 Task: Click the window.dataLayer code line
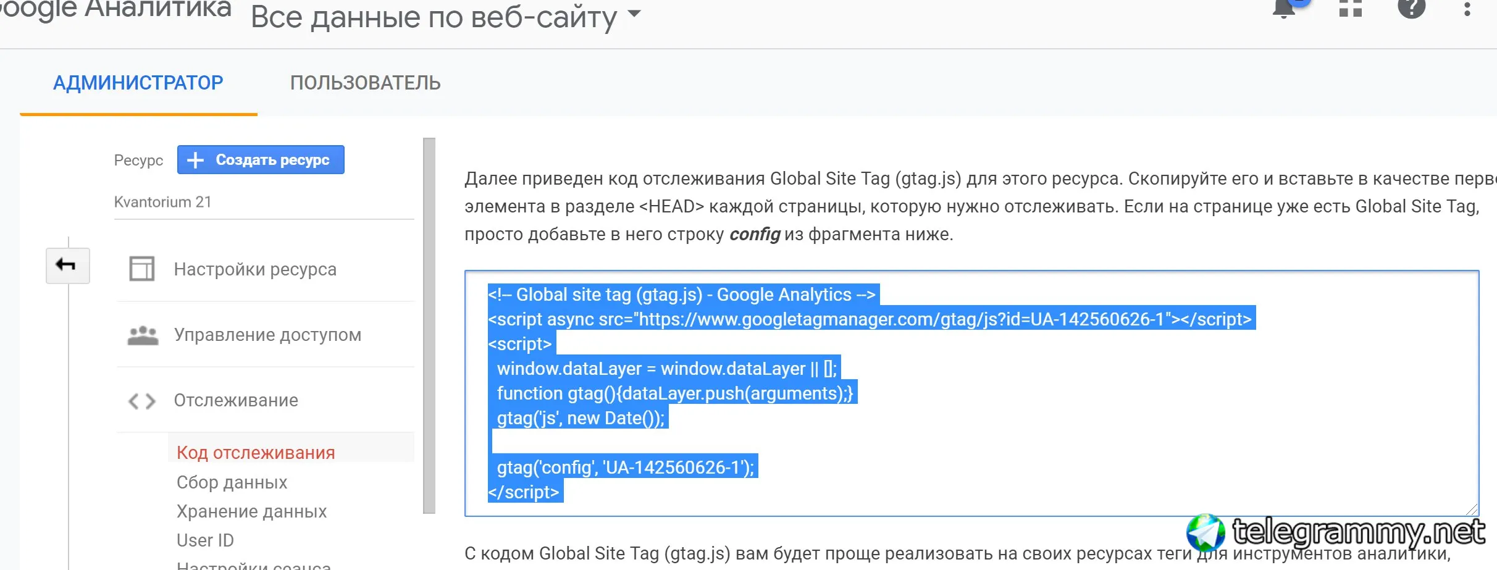coord(666,369)
